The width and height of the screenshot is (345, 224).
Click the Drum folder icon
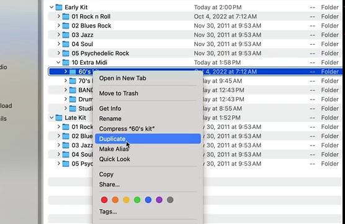[73, 100]
